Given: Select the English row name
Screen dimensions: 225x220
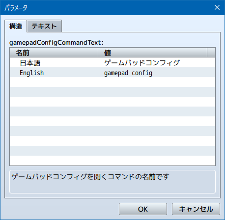Looking at the screenshot, I should [32, 73].
